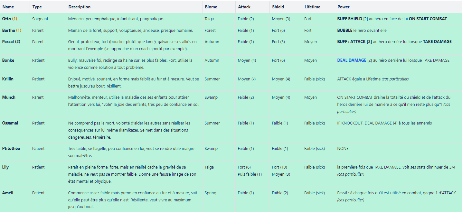
Task: Click the Pascal (2) name cell
Action: [11, 41]
